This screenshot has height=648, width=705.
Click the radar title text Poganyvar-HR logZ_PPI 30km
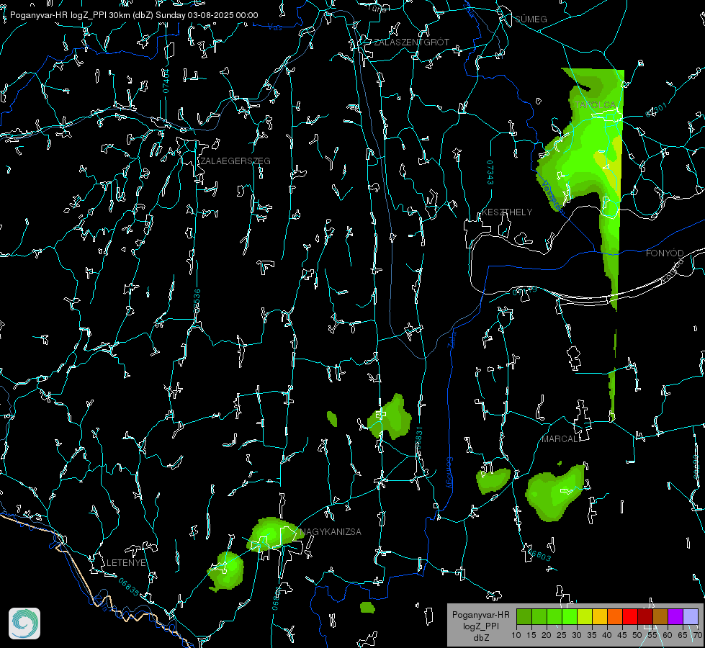tap(70, 15)
